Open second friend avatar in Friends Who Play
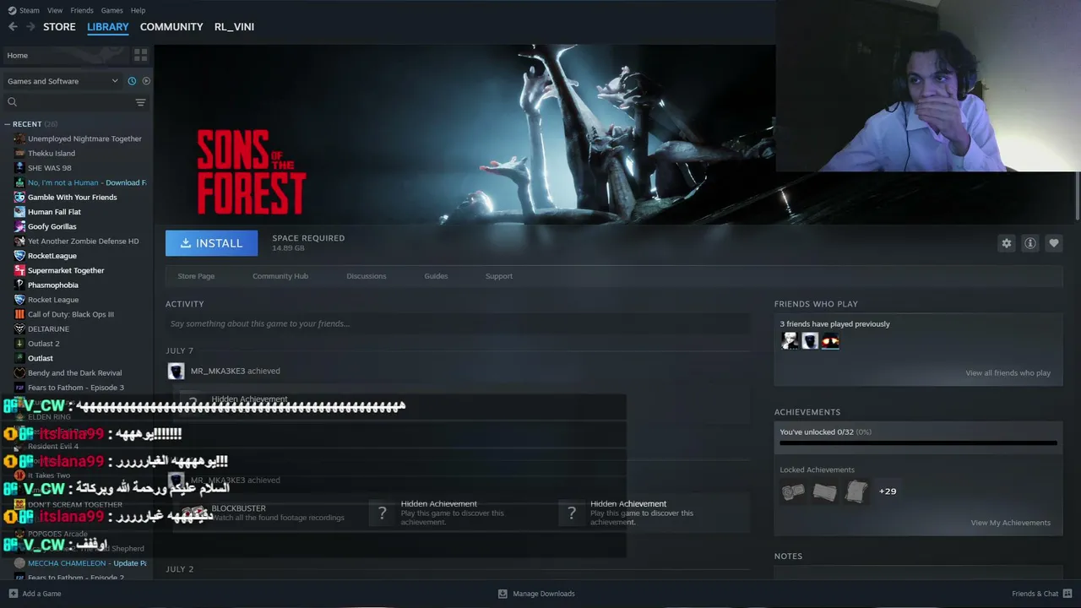The height and width of the screenshot is (608, 1081). tap(810, 341)
